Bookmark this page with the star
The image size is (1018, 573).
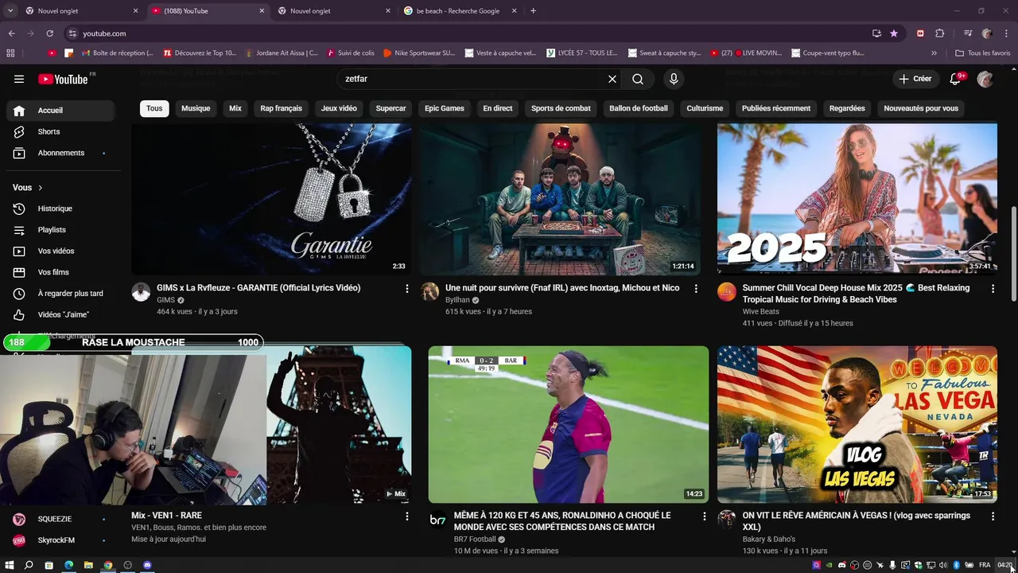tap(894, 33)
